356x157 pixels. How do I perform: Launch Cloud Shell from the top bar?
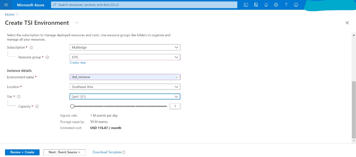coord(246,5)
